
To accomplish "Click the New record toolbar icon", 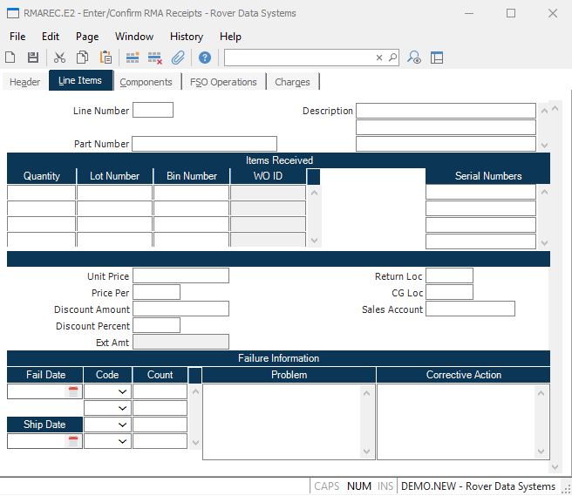I will [10, 58].
